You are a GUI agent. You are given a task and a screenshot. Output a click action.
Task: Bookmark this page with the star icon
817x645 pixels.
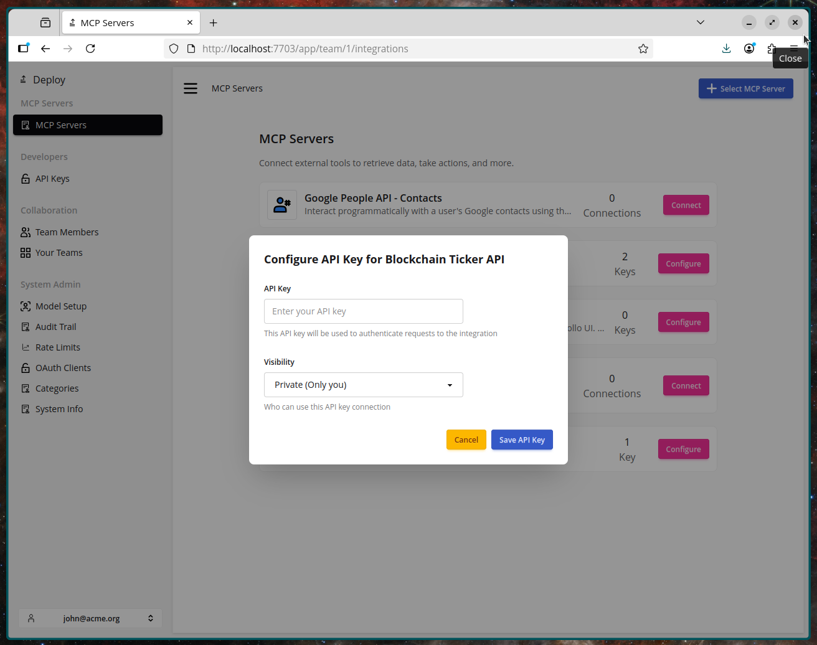pyautogui.click(x=643, y=49)
